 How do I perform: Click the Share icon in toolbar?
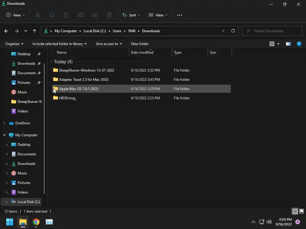coord(95,15)
